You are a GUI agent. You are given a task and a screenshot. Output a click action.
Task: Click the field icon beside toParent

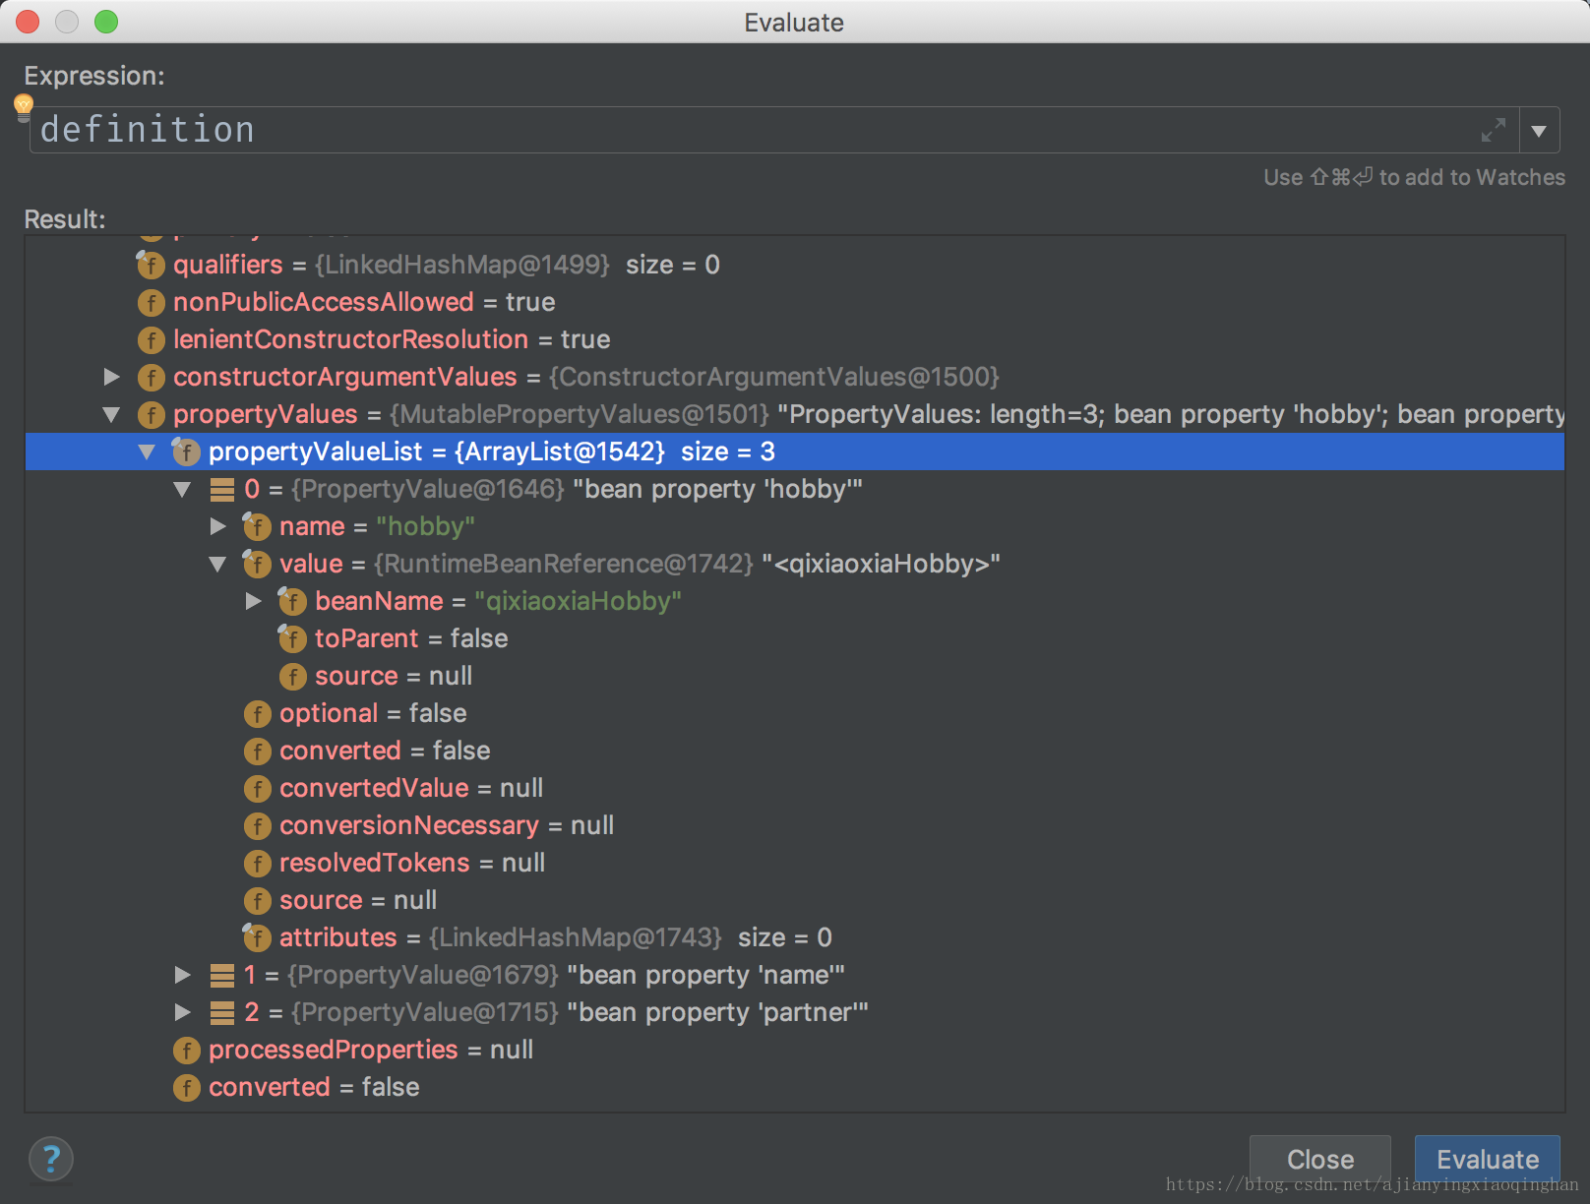(292, 638)
